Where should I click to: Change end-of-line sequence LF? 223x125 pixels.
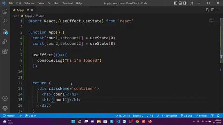point(158,116)
